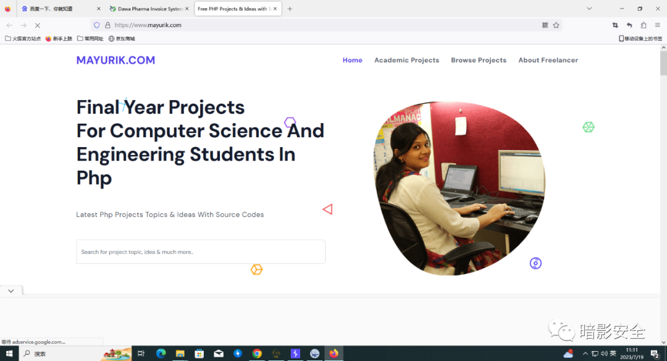Go forward using the browser forward arrow
The height and width of the screenshot is (361, 667).
click(x=23, y=25)
